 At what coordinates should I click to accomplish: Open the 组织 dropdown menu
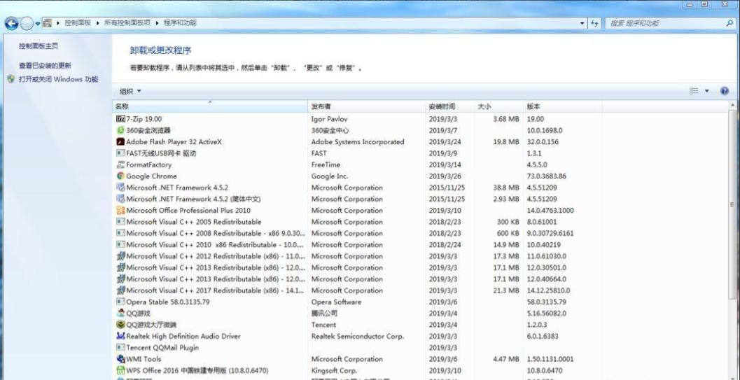[x=130, y=92]
